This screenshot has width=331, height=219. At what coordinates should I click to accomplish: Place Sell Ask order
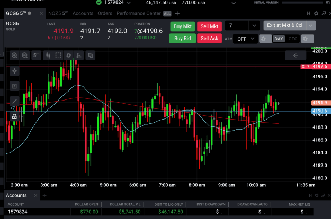coord(209,39)
